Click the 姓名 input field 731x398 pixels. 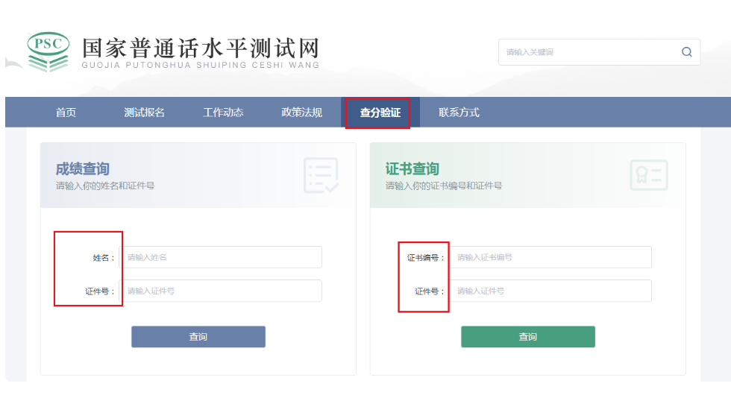pos(222,257)
